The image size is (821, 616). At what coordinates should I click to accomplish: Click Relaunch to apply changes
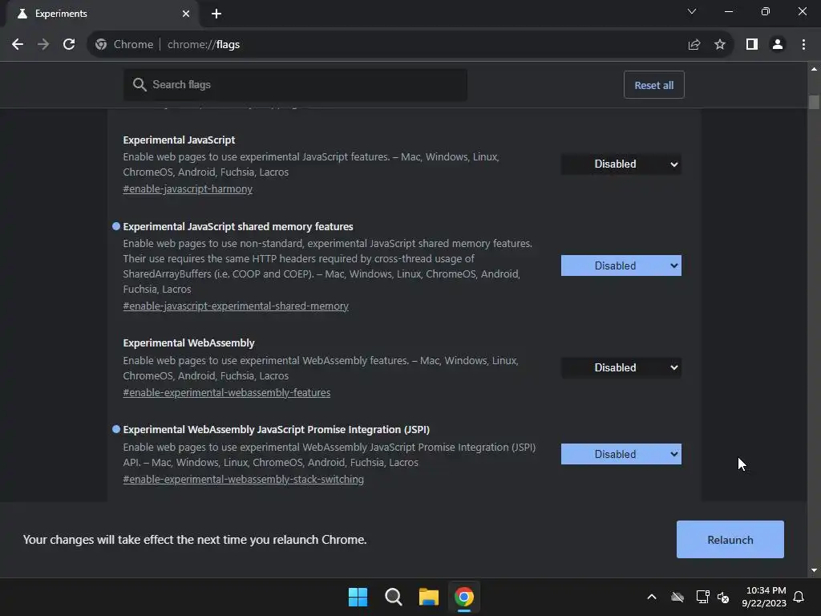tap(730, 540)
